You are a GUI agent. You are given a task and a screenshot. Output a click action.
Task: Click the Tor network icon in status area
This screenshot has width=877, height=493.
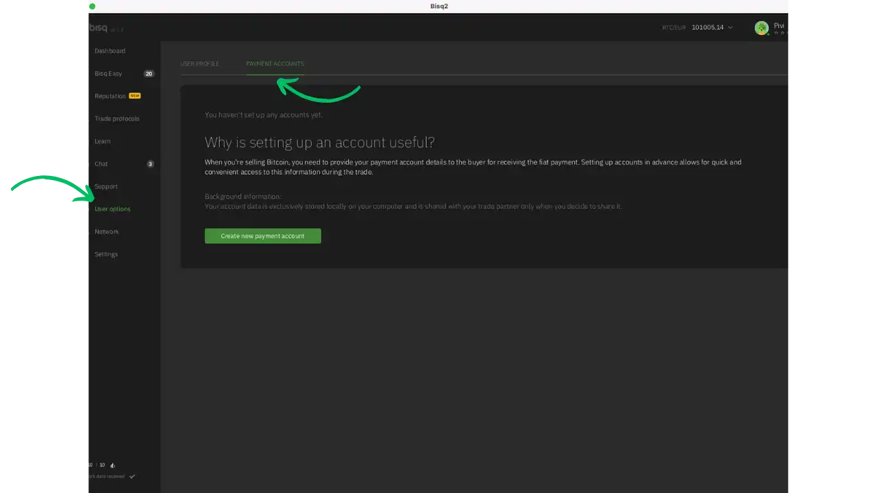coord(112,465)
